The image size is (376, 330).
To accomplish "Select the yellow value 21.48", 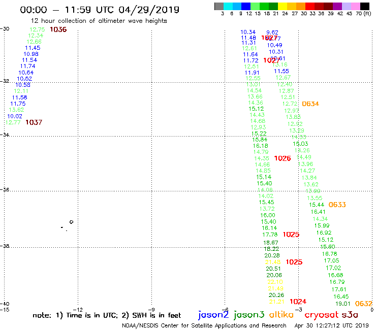I will click(273, 262).
